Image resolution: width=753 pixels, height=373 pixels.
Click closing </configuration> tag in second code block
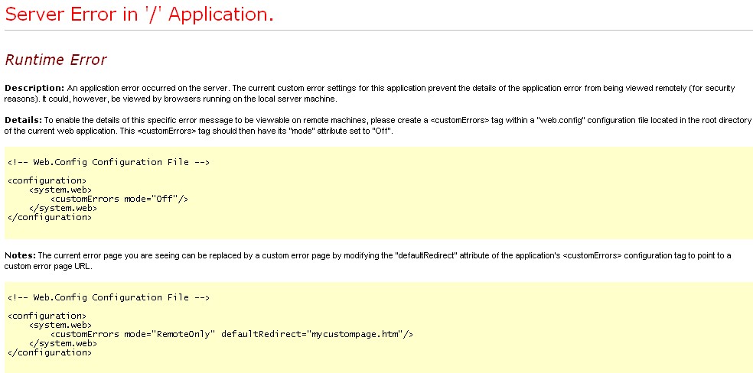click(49, 352)
